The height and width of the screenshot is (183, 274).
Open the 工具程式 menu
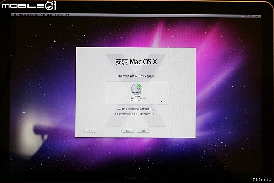(x=58, y=15)
